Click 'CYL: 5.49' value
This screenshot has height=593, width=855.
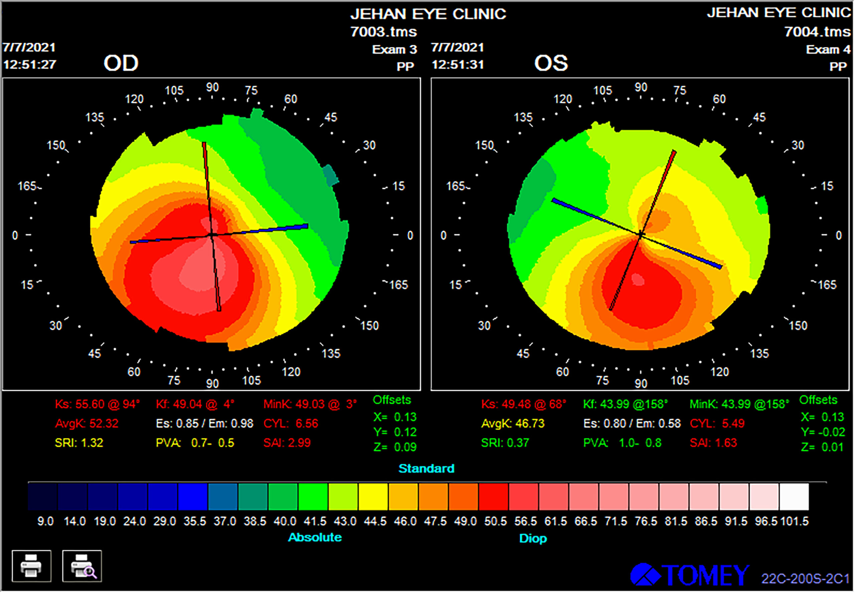[x=717, y=424]
